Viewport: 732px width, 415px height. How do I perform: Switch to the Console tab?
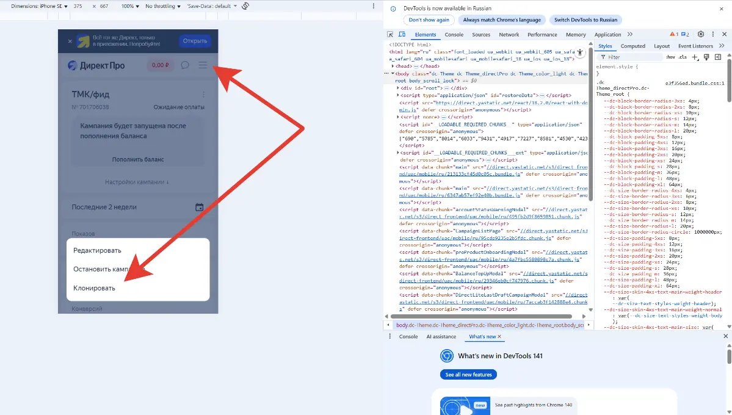(x=454, y=35)
